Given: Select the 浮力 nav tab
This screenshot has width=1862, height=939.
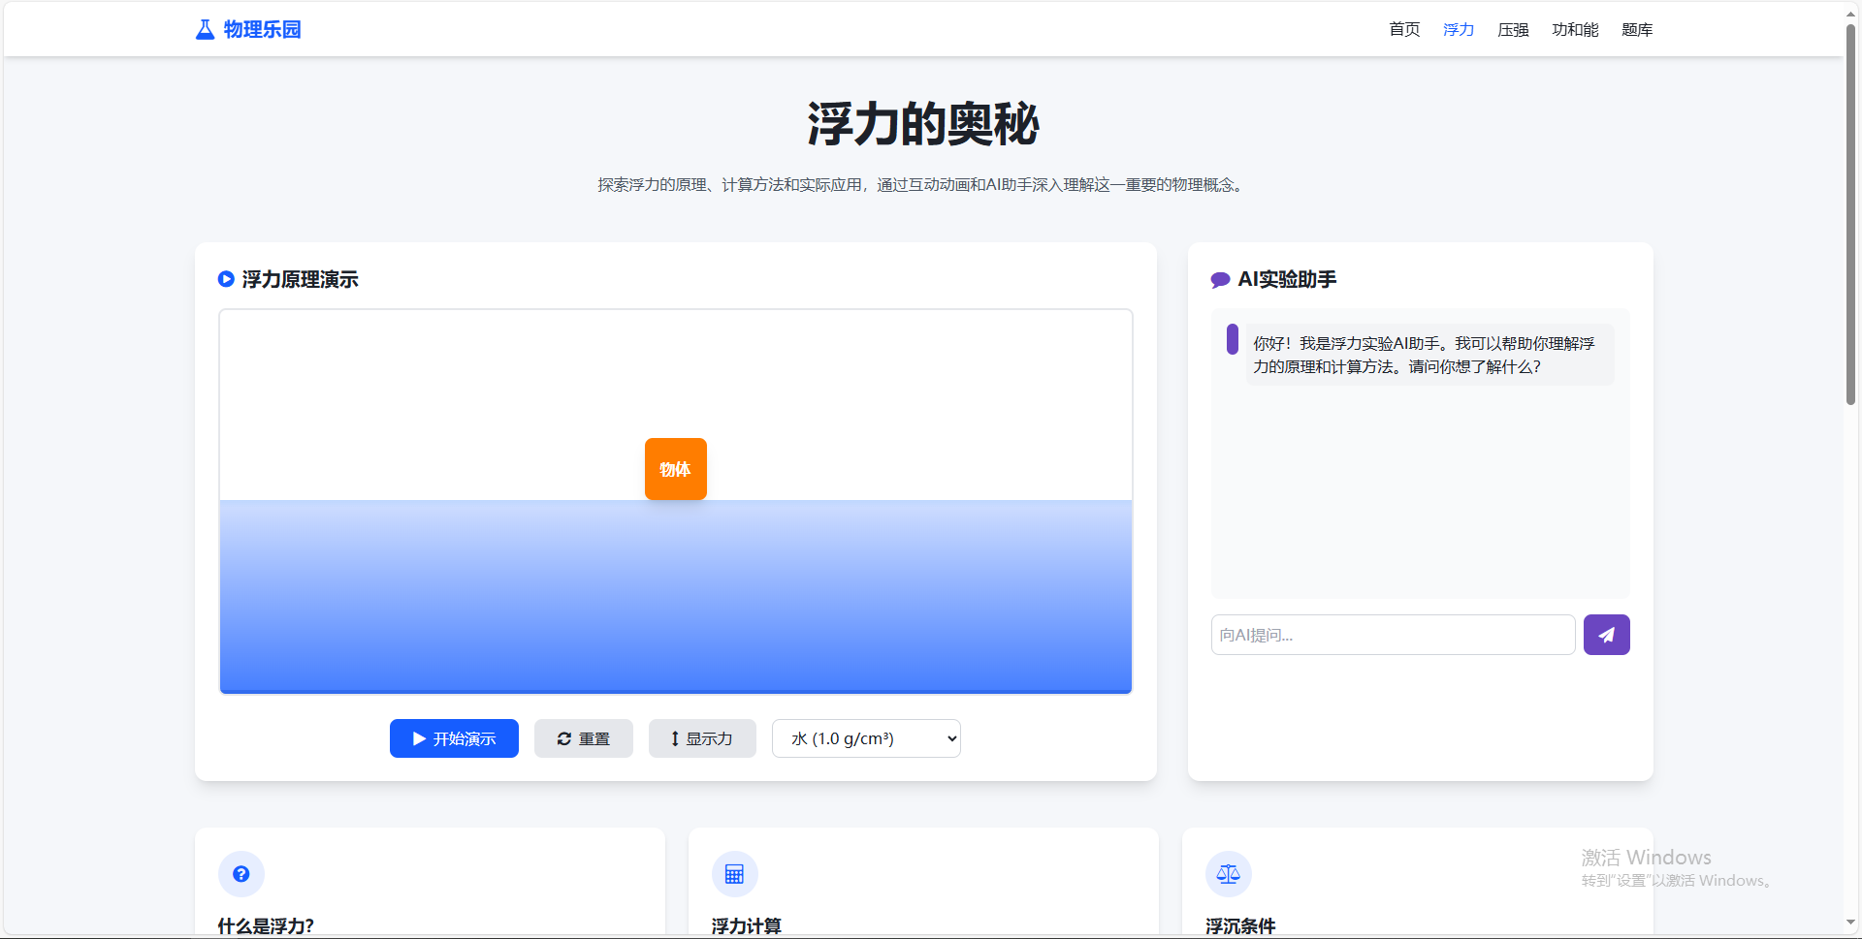Looking at the screenshot, I should [1458, 30].
